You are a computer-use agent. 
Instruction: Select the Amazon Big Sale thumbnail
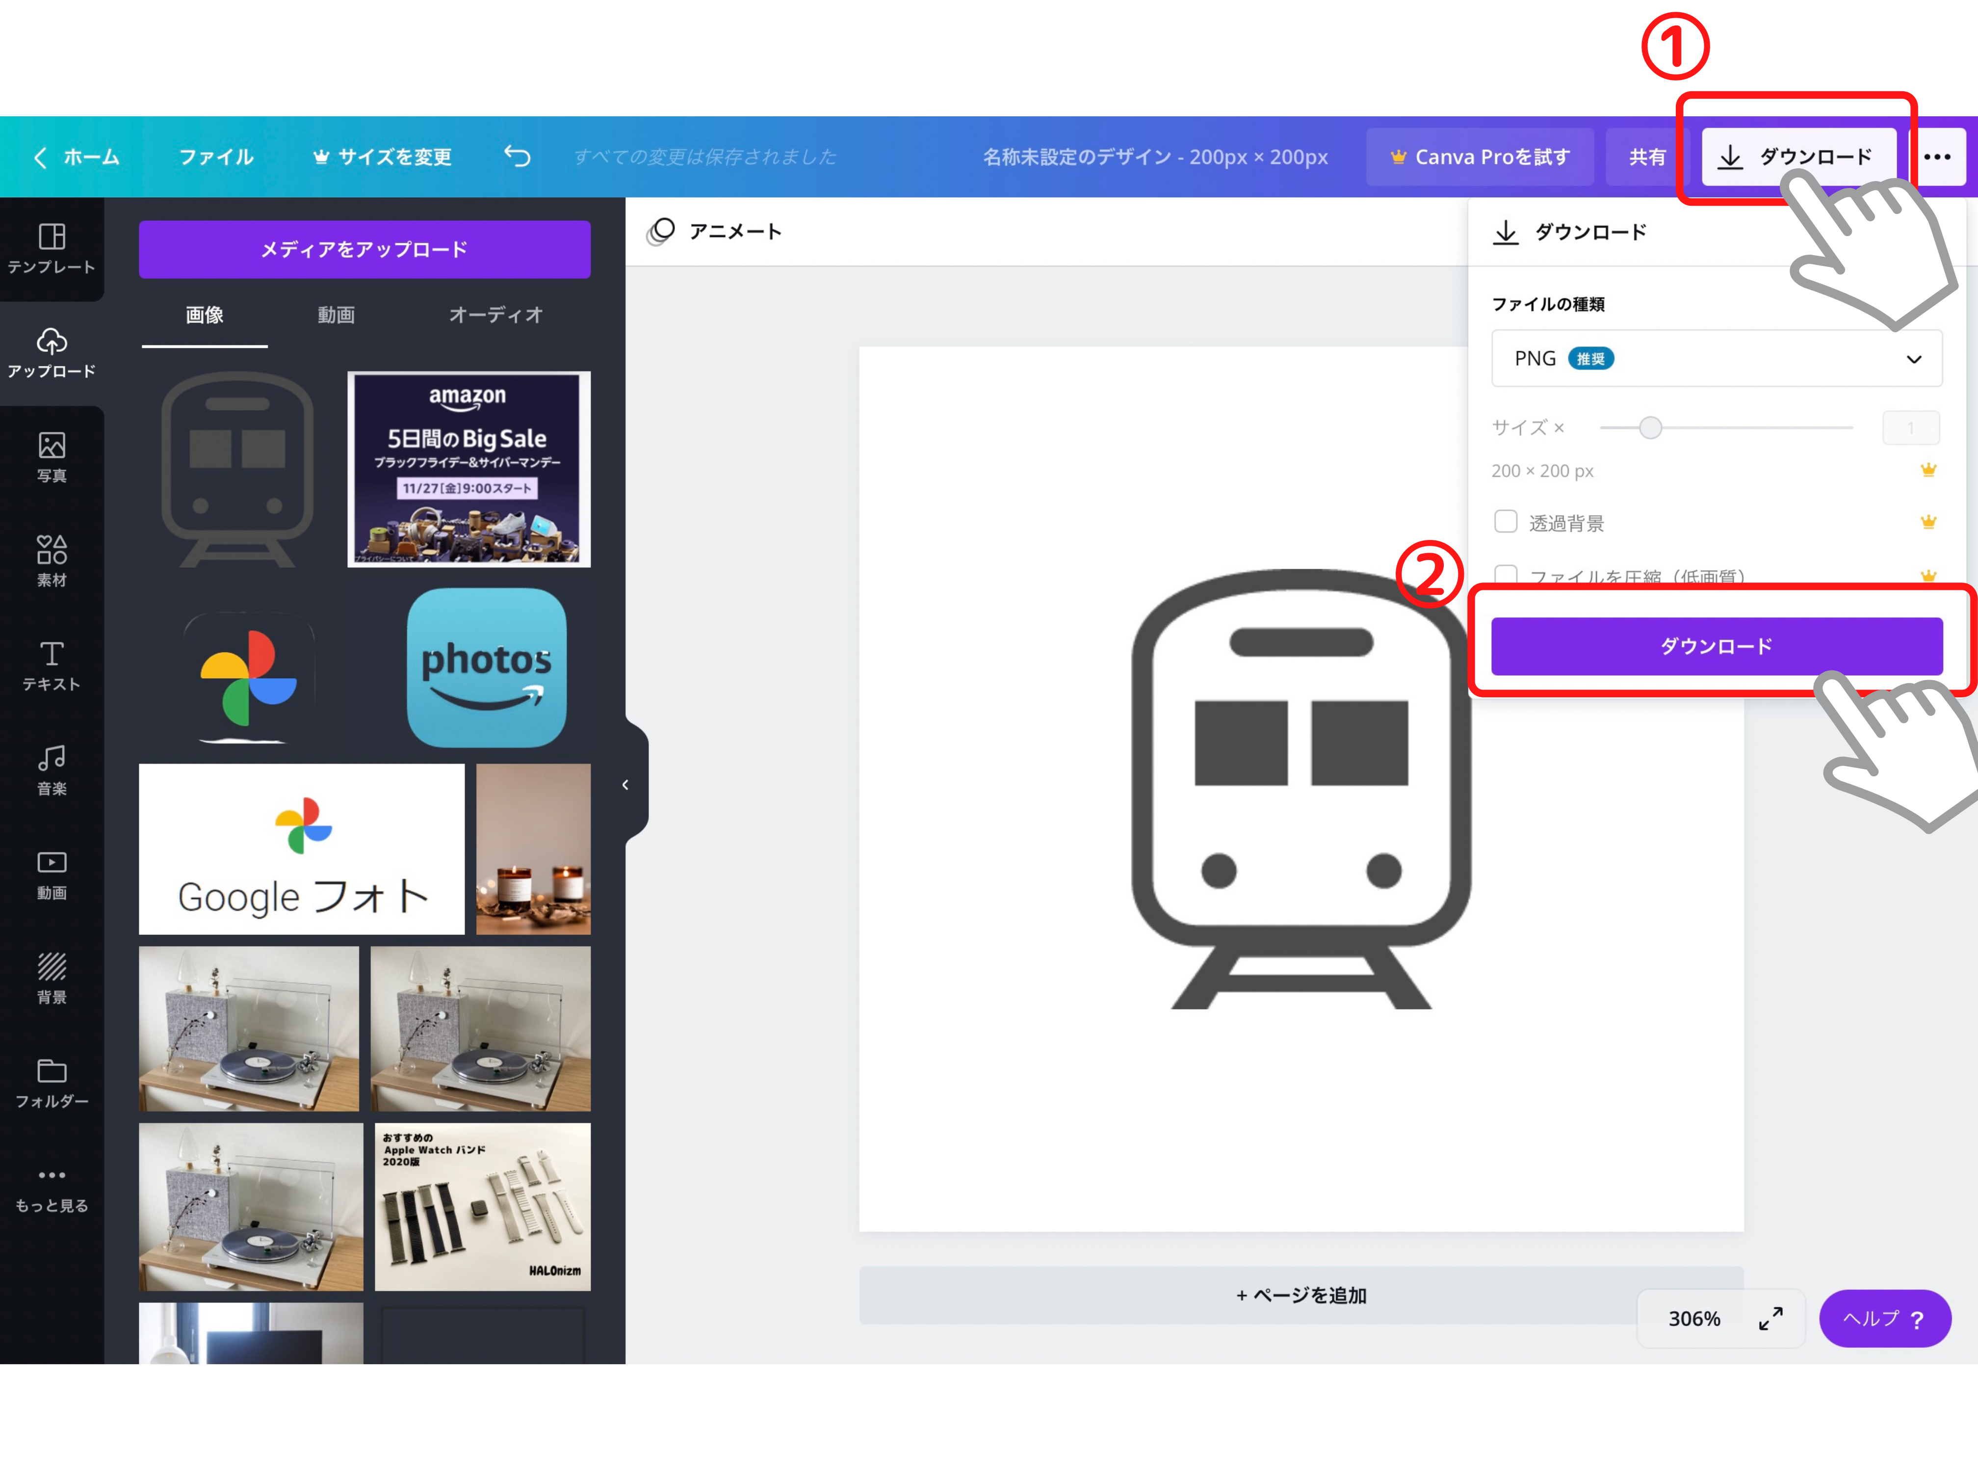click(x=468, y=470)
